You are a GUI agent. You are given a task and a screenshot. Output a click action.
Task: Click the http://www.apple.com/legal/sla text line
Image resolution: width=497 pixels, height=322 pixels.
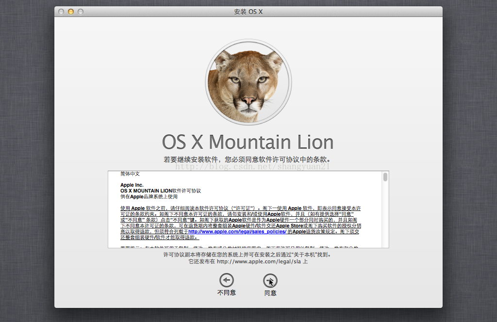[x=248, y=261]
